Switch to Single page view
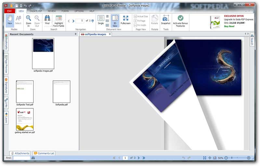This screenshot has height=166, width=260. point(101,20)
